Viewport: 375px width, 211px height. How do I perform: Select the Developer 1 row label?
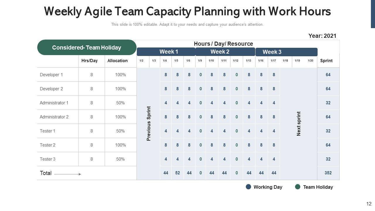pyautogui.click(x=51, y=75)
